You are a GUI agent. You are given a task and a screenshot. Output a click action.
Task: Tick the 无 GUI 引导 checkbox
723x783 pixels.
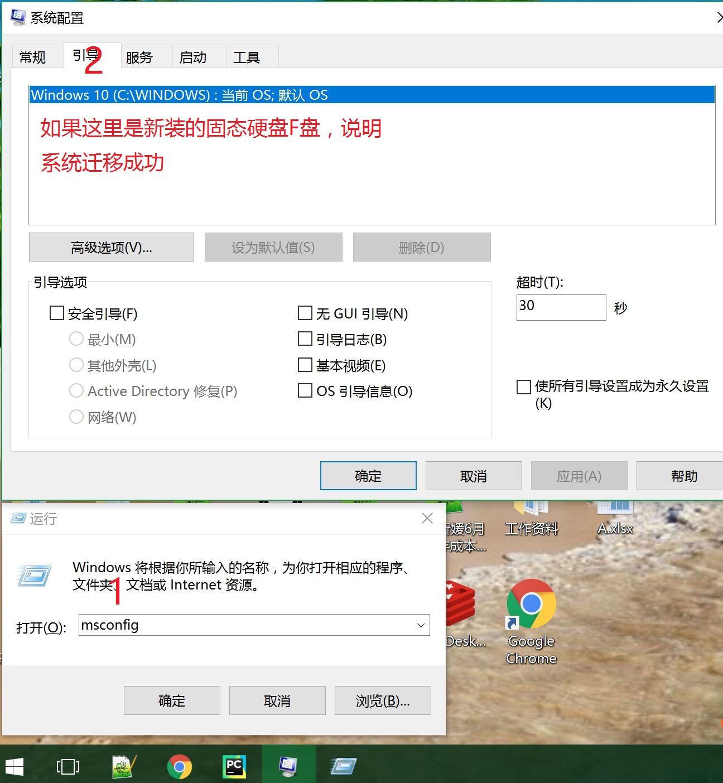coord(305,313)
